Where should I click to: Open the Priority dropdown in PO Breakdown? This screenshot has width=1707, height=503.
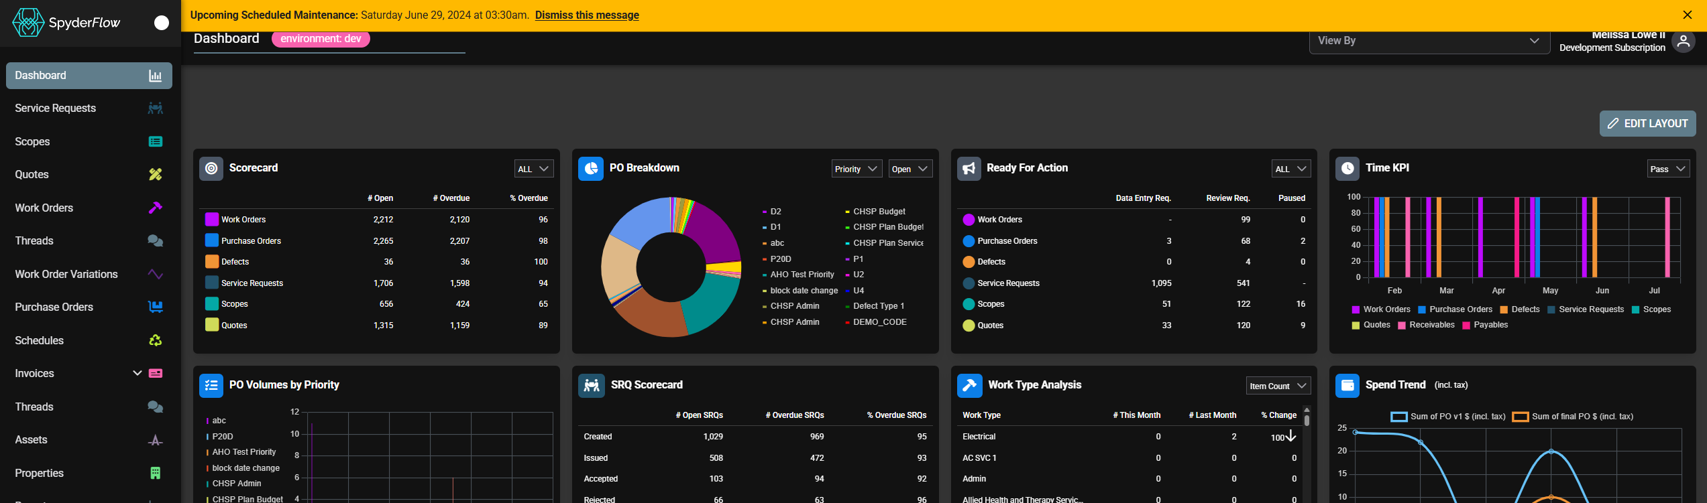tap(857, 169)
